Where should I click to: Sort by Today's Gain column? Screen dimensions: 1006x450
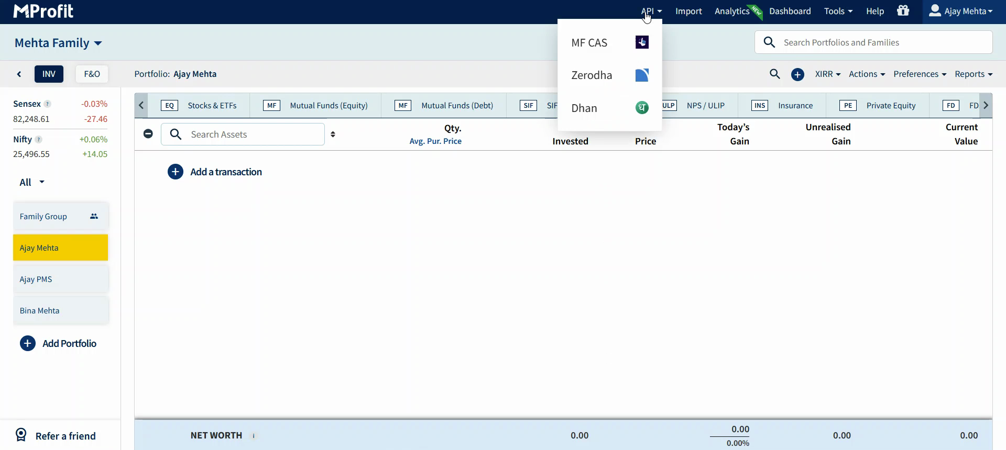pyautogui.click(x=733, y=134)
